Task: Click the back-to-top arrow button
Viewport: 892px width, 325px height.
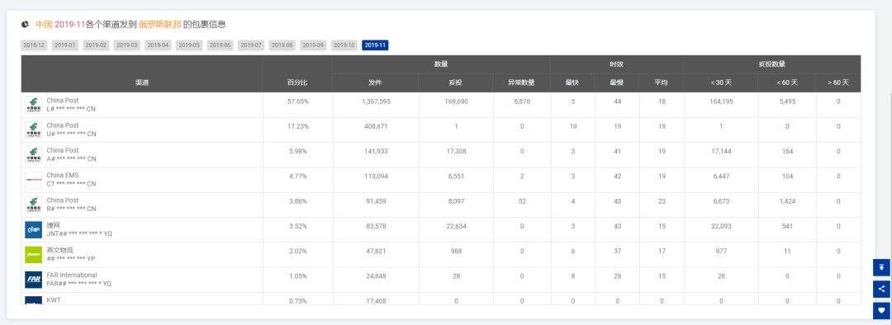Action: (881, 267)
